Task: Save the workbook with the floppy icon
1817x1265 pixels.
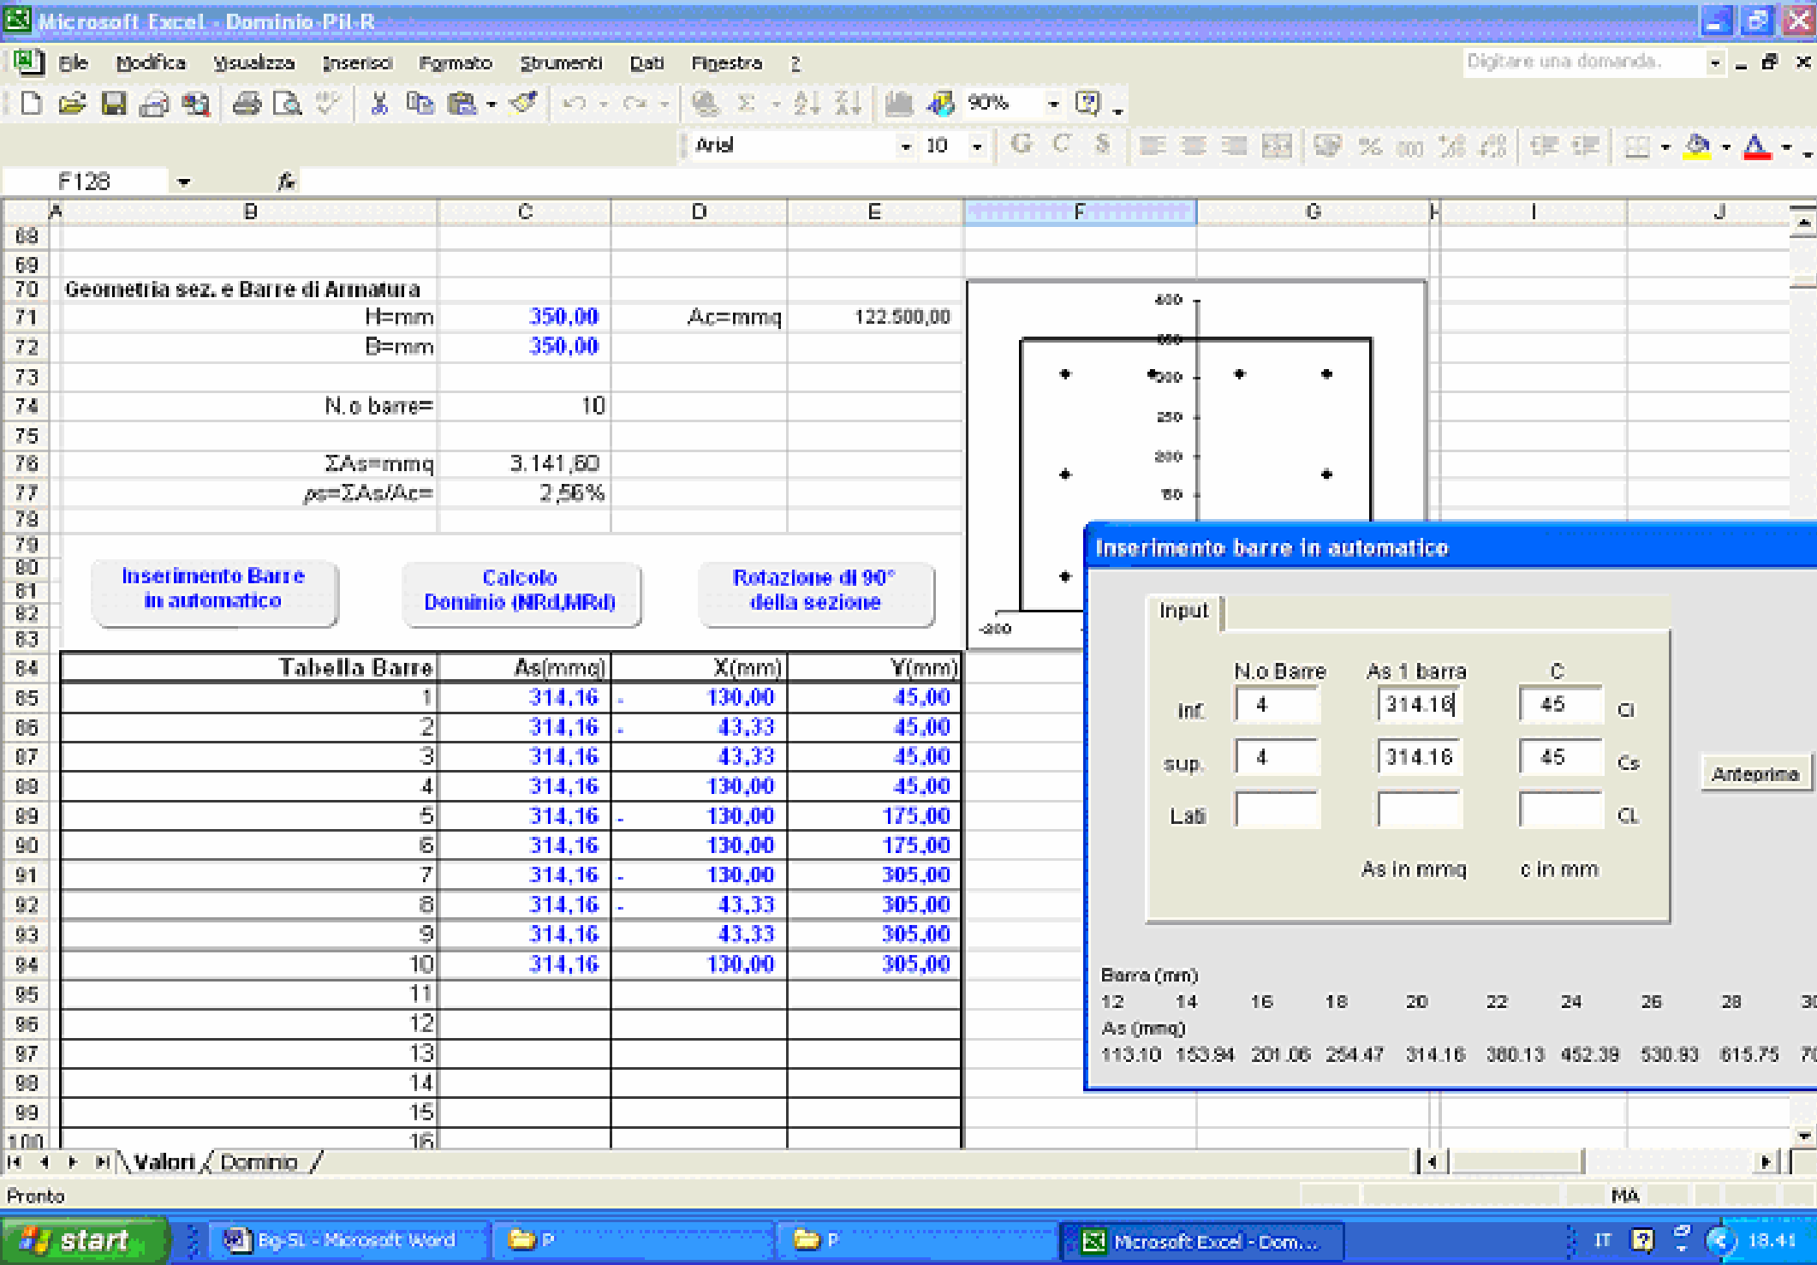Action: point(114,104)
